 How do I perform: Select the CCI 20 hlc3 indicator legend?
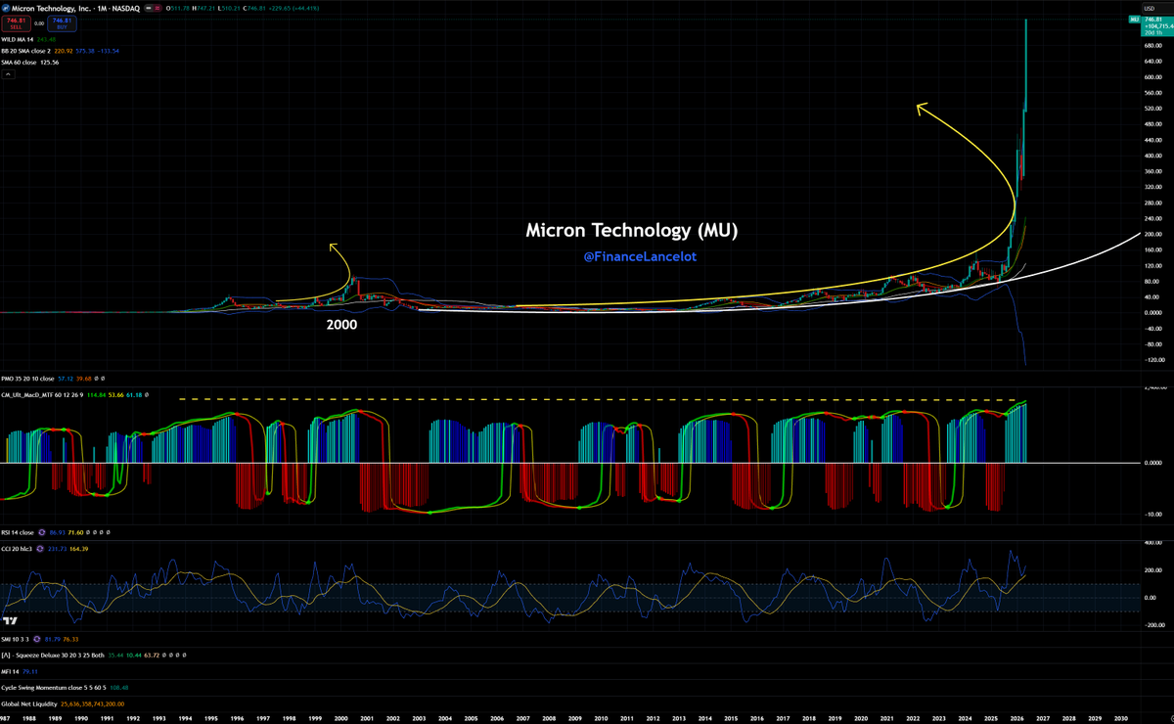(19, 549)
